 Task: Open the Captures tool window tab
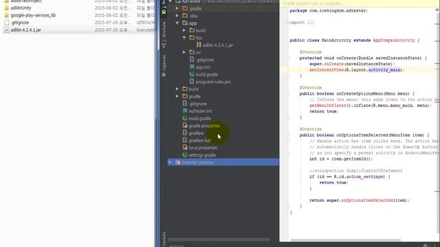[164, 66]
